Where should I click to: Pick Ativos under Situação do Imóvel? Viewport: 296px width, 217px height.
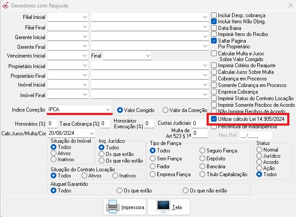coord(54,153)
